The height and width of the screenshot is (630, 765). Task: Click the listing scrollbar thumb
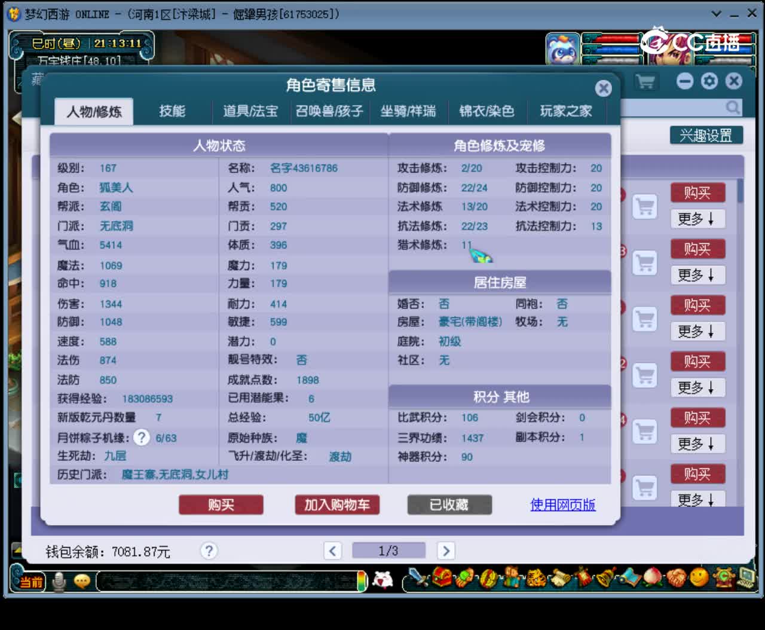pos(740,190)
